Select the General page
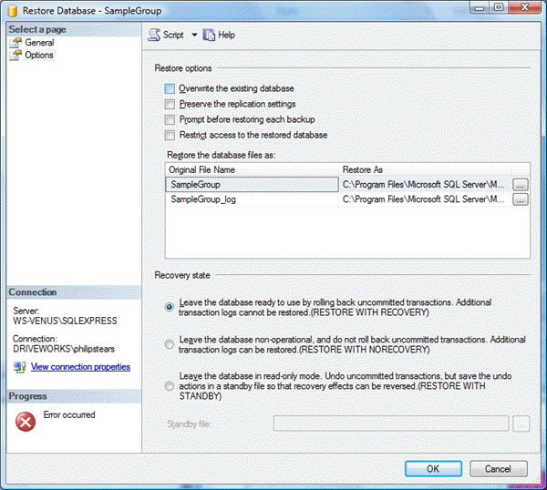 click(x=38, y=42)
